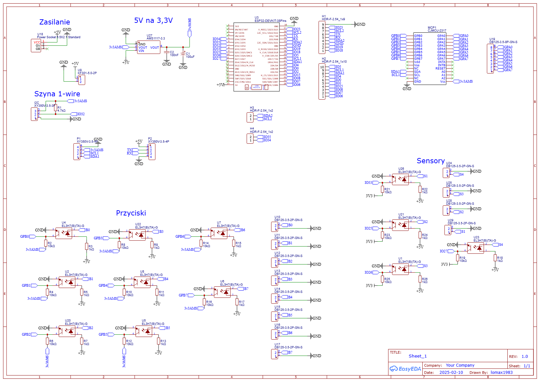Click the GPB0 net port near U4
540x382 pixels.
point(29,237)
